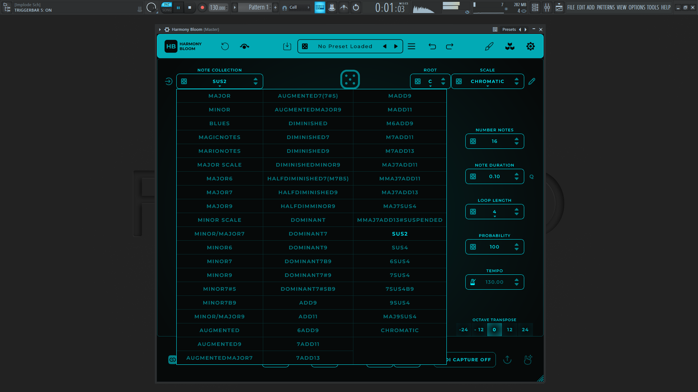Click the undo arrow in plugin header

click(432, 46)
